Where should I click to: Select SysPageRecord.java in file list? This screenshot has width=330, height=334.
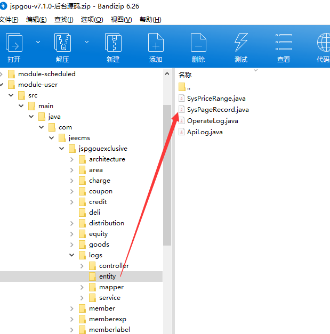(218, 110)
